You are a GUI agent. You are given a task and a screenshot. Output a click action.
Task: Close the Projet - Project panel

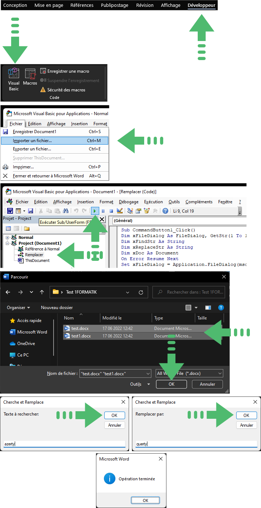(x=101, y=219)
